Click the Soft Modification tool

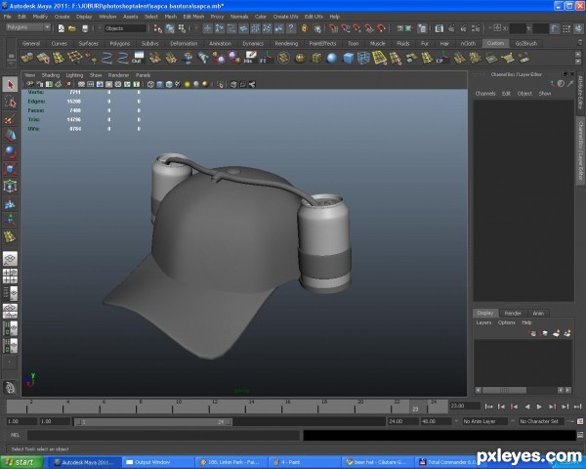[10, 203]
